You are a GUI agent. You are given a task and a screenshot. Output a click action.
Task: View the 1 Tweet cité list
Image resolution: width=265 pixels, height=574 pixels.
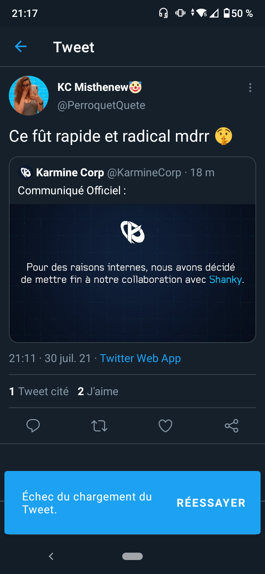coord(39,391)
